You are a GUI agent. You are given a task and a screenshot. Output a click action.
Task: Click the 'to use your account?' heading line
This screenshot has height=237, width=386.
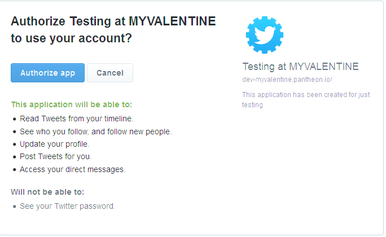coord(72,38)
